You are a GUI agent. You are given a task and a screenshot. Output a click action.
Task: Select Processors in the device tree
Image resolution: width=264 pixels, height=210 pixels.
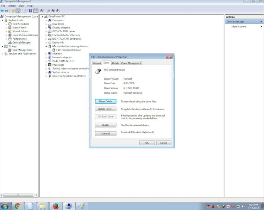58,65
